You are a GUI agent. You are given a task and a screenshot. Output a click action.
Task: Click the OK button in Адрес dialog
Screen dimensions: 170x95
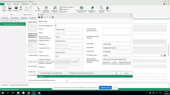[x=116, y=73]
